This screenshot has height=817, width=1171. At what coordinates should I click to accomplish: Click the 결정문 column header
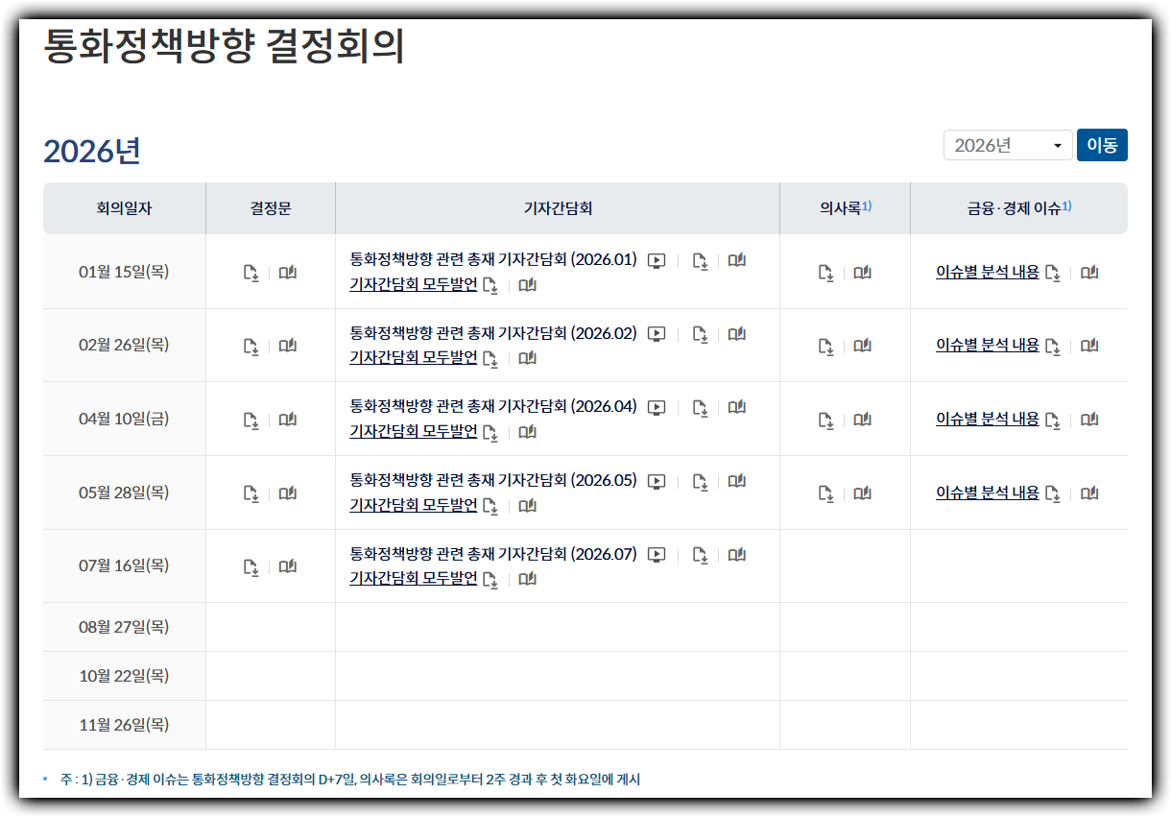tap(271, 208)
